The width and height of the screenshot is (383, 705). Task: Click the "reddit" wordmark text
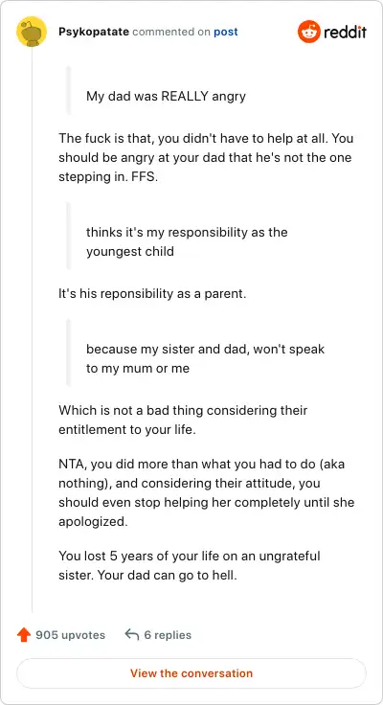tap(346, 33)
